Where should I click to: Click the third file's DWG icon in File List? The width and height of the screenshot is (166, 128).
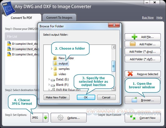pos(9,54)
